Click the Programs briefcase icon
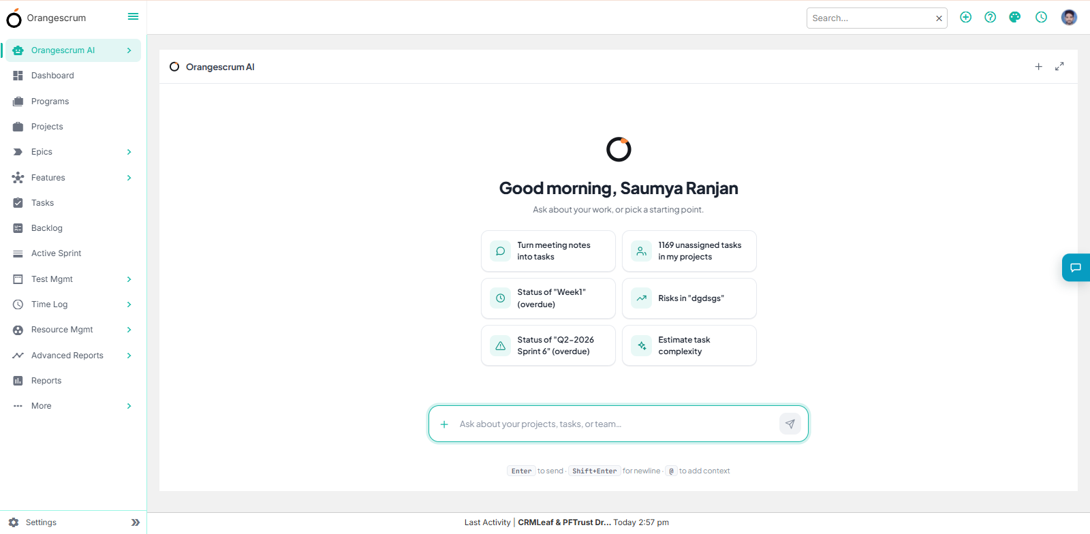 [x=18, y=101]
